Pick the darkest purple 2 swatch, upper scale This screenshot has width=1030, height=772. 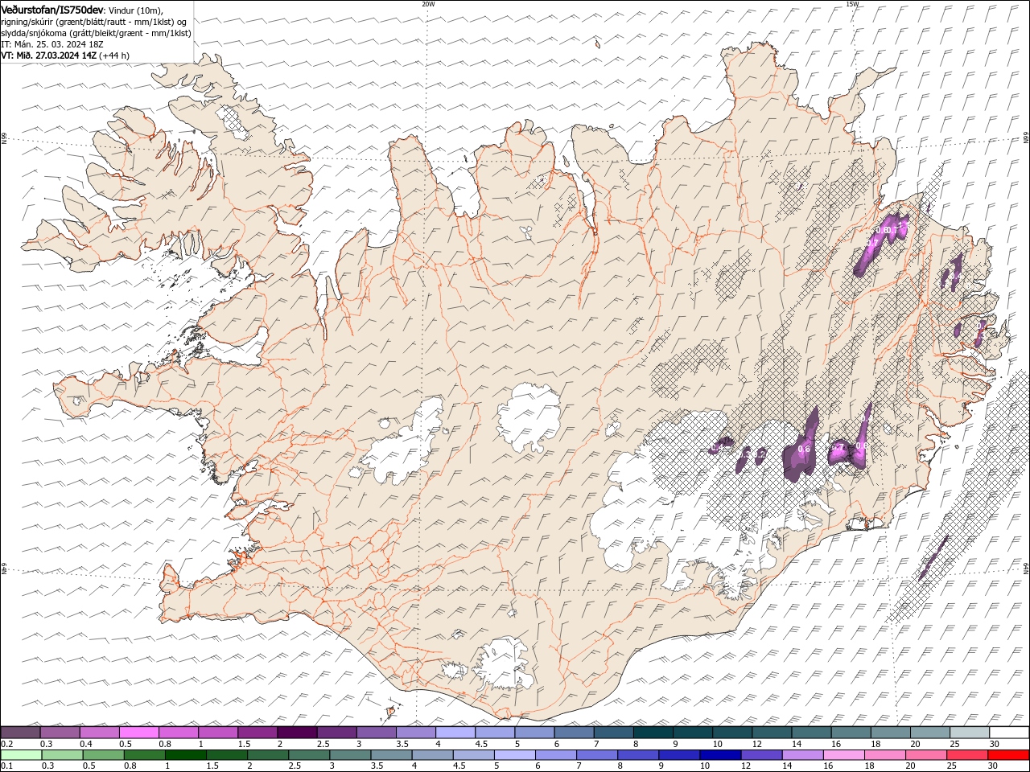point(296,733)
